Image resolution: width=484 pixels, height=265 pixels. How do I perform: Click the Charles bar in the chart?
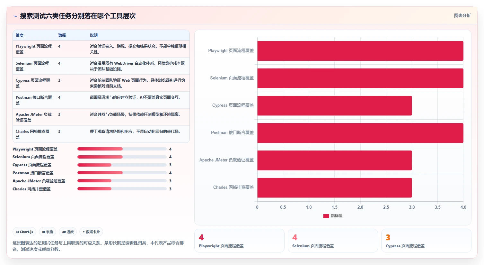335,187
